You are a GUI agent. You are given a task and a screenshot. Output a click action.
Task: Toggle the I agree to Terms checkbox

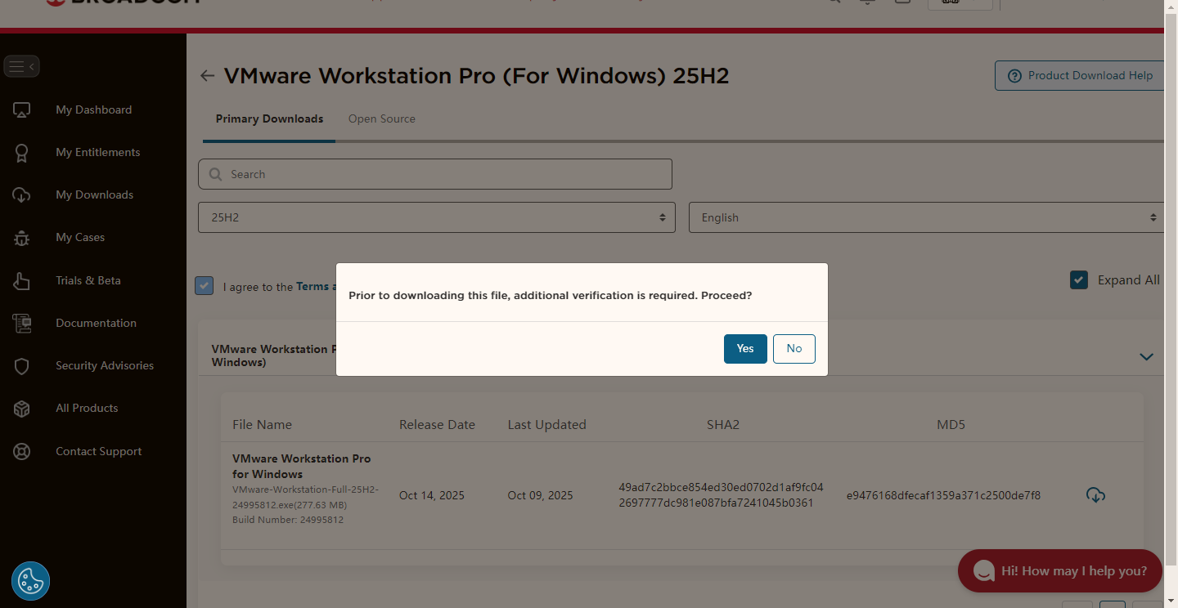tap(204, 285)
